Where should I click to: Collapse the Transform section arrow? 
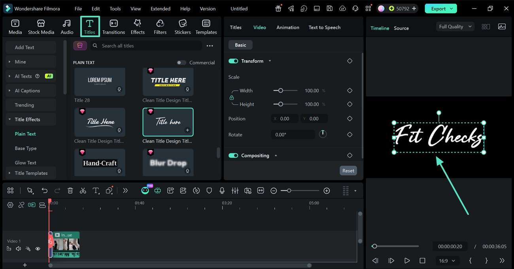tap(270, 61)
